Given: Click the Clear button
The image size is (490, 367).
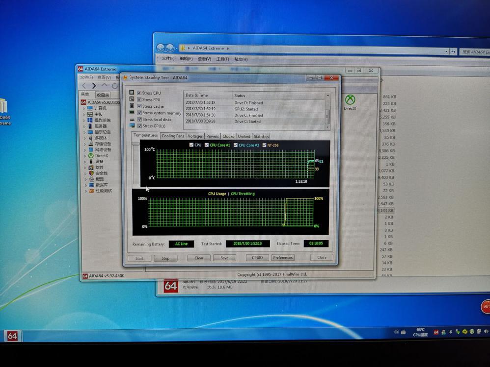Looking at the screenshot, I should [199, 258].
